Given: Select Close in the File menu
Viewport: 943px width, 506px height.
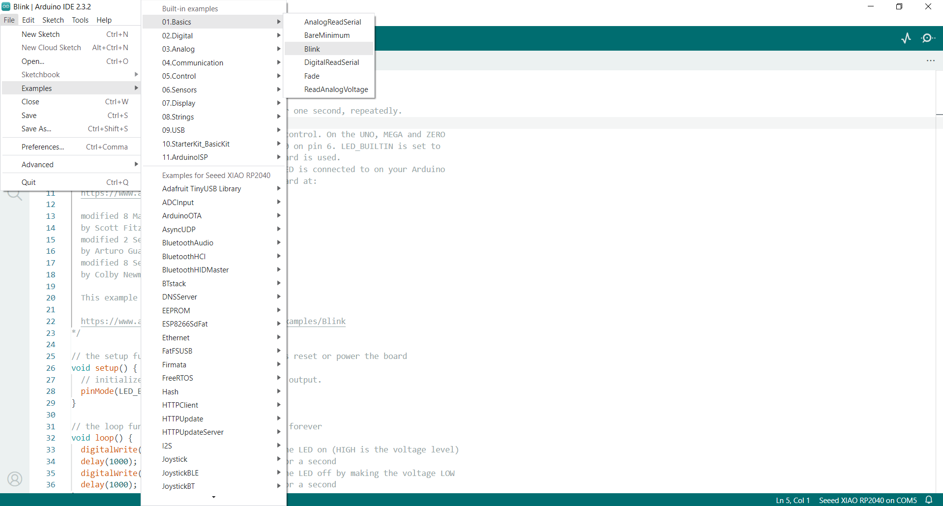Looking at the screenshot, I should click(71, 102).
